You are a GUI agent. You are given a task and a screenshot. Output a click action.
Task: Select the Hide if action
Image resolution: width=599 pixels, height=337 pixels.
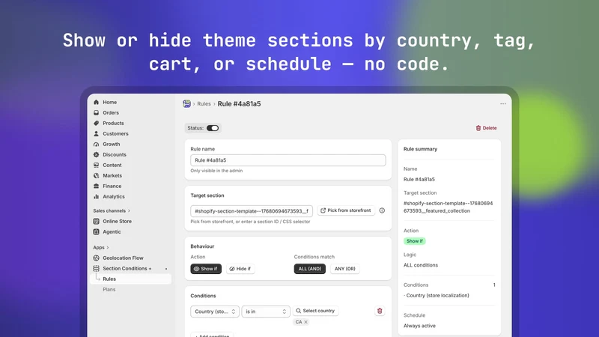coord(240,269)
